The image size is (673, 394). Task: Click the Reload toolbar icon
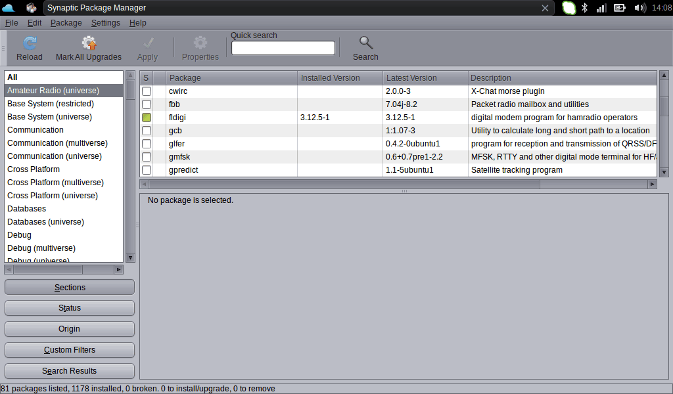point(29,43)
